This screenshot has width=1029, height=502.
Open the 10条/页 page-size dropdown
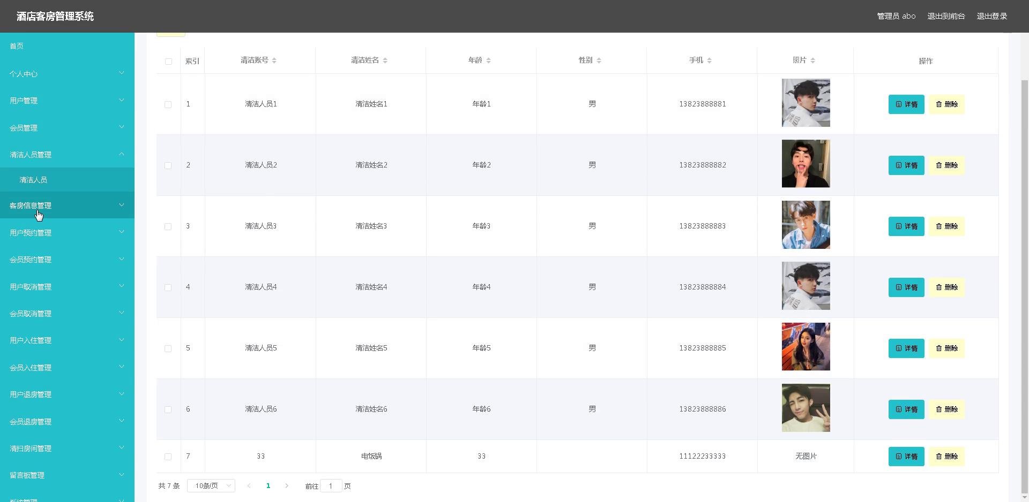coord(211,486)
